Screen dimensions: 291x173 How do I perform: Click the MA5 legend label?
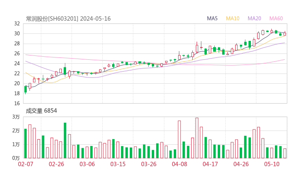[212, 18]
